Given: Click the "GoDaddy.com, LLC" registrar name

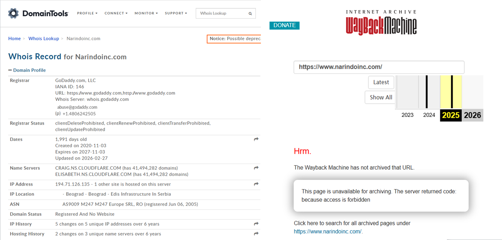Looking at the screenshot, I should coord(75,80).
